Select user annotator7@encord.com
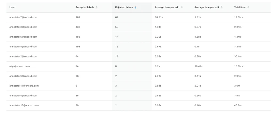The image size is (277, 118). pyautogui.click(x=23, y=17)
